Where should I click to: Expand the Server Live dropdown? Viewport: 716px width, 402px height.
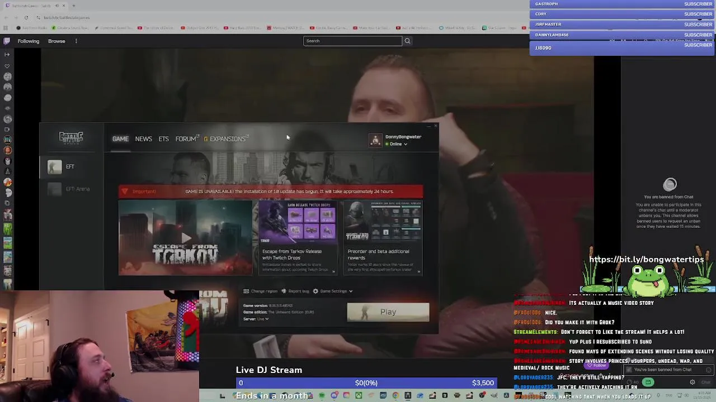(256, 319)
